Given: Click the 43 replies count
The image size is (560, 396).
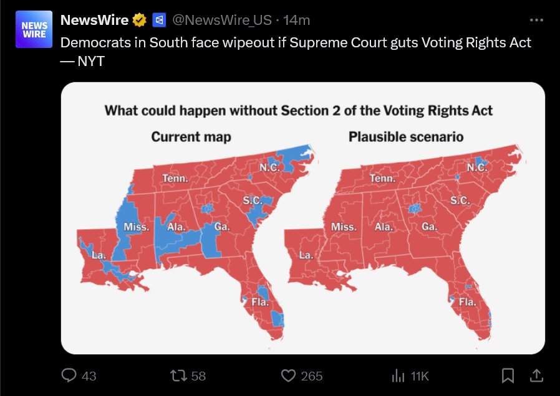Looking at the screenshot, I should pos(89,376).
